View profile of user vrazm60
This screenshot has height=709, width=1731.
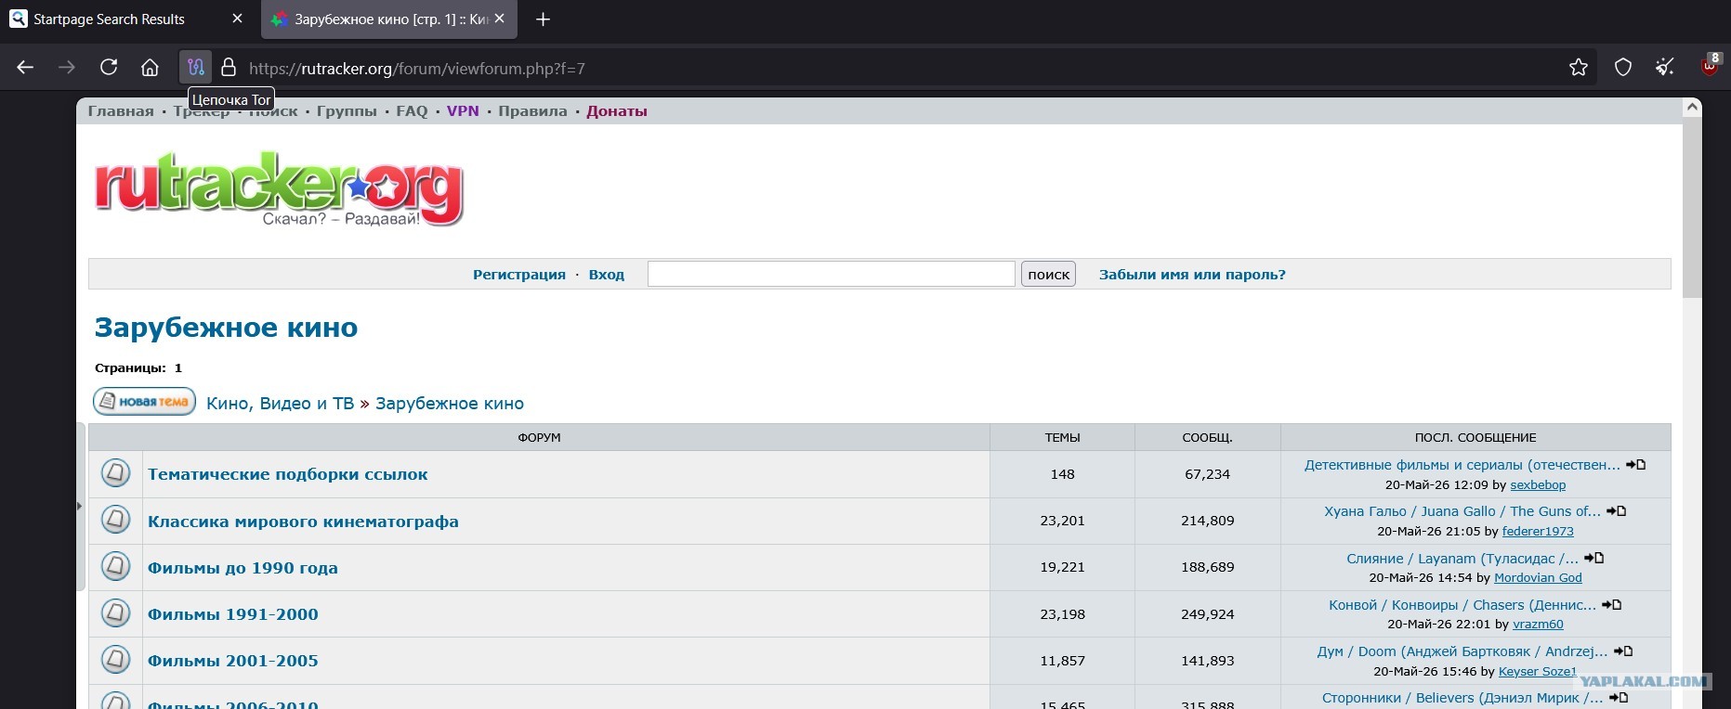(x=1538, y=625)
